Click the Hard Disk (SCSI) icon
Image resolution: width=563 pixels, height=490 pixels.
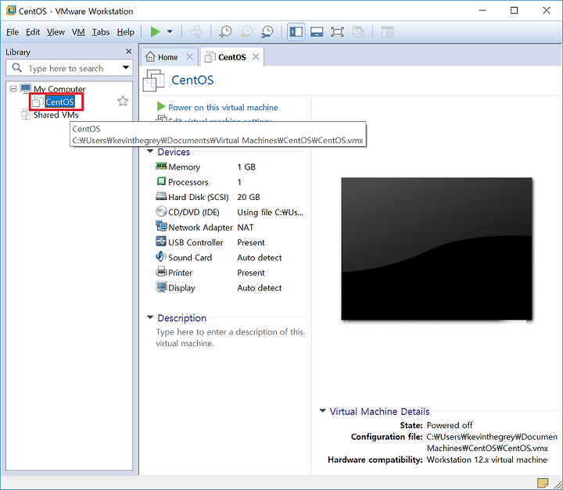click(161, 196)
